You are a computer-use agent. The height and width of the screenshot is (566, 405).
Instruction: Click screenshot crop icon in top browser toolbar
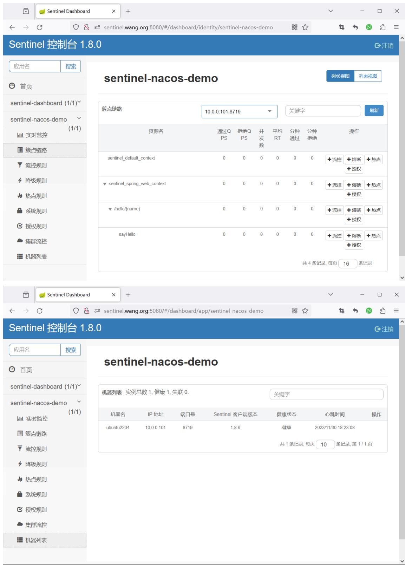click(341, 27)
